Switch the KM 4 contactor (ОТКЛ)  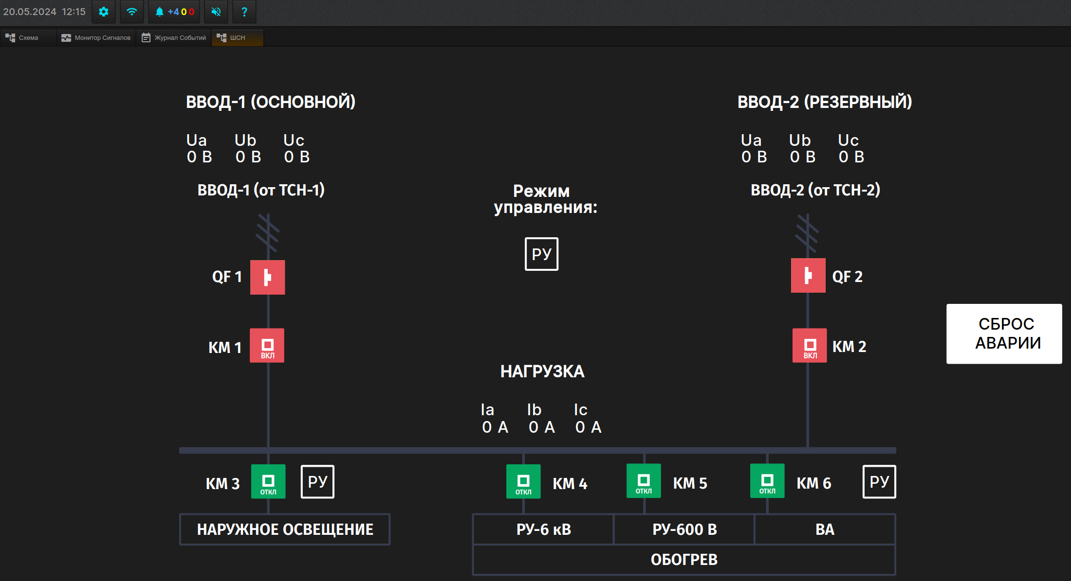pos(523,481)
